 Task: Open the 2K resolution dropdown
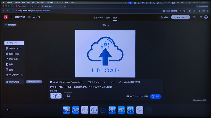112,82
